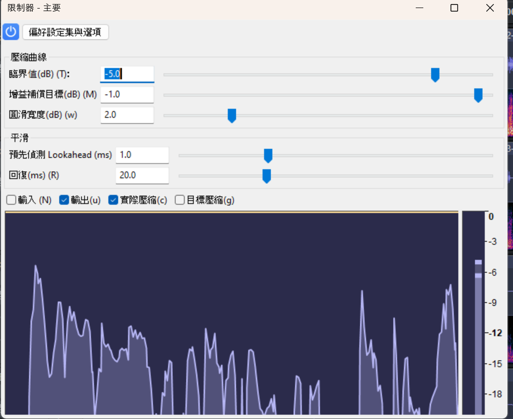Click the compression history graph
513x419 pixels.
pyautogui.click(x=232, y=313)
